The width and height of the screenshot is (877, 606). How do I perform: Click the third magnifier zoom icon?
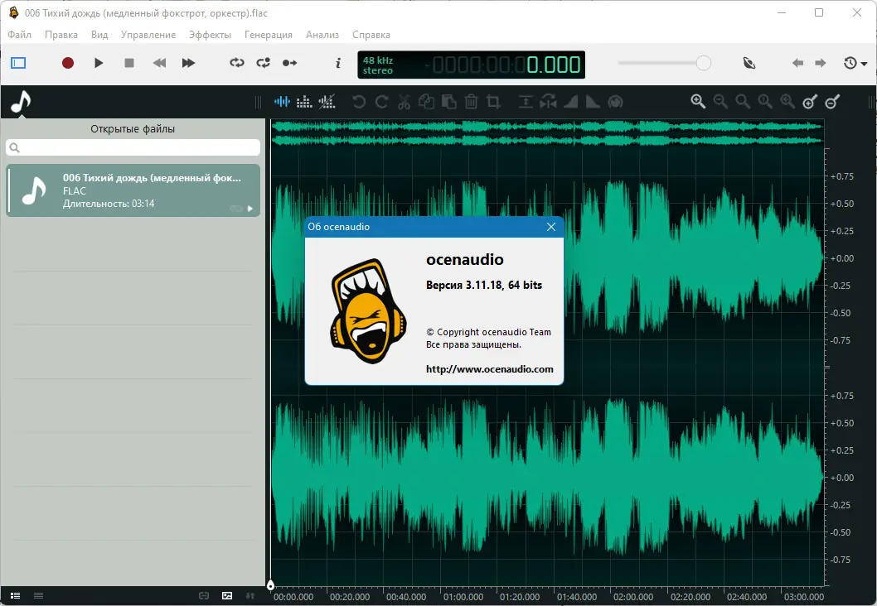pos(743,102)
